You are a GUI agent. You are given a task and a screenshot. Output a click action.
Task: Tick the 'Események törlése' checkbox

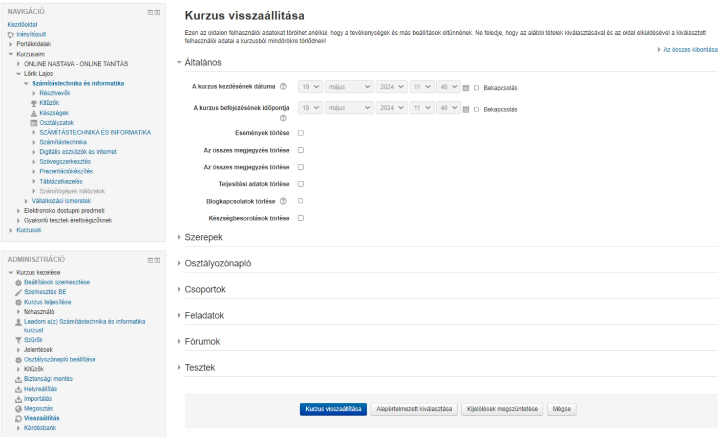[x=301, y=133]
